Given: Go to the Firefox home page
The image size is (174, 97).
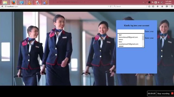Looking at the screenshot, I should (x=162, y=6).
